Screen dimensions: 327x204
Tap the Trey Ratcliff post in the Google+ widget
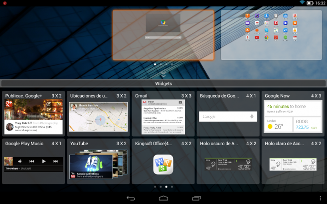click(33, 127)
